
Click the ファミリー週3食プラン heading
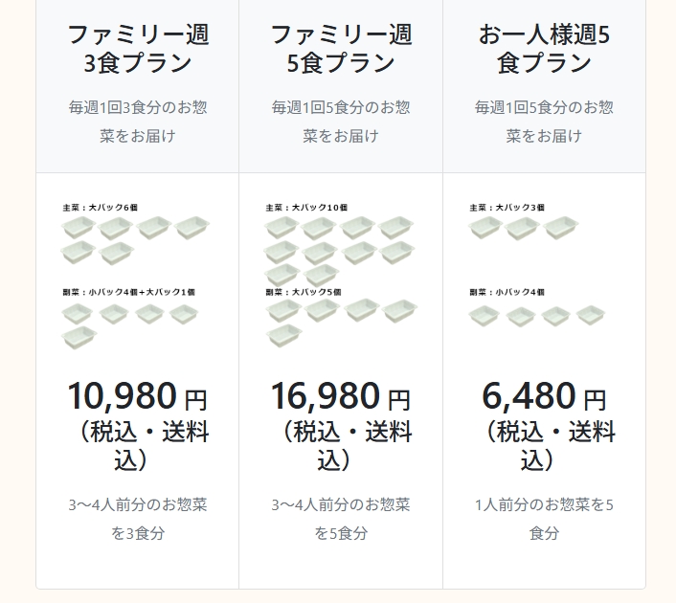[138, 50]
